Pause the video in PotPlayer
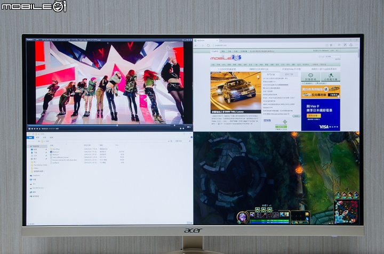The image size is (384, 254). 29,128
